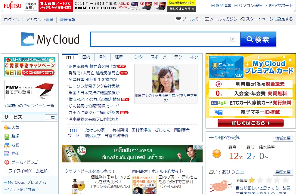The height and width of the screenshot is (194, 298).
Task: Expand the search box suggestion dropdown arrow
Action: [x=233, y=39]
